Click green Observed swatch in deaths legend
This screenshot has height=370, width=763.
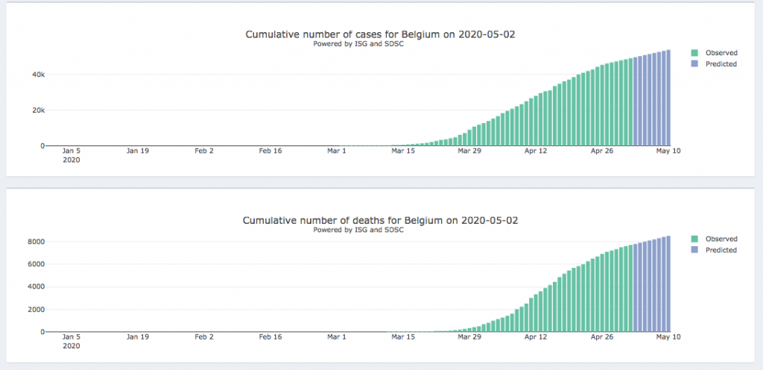(694, 239)
